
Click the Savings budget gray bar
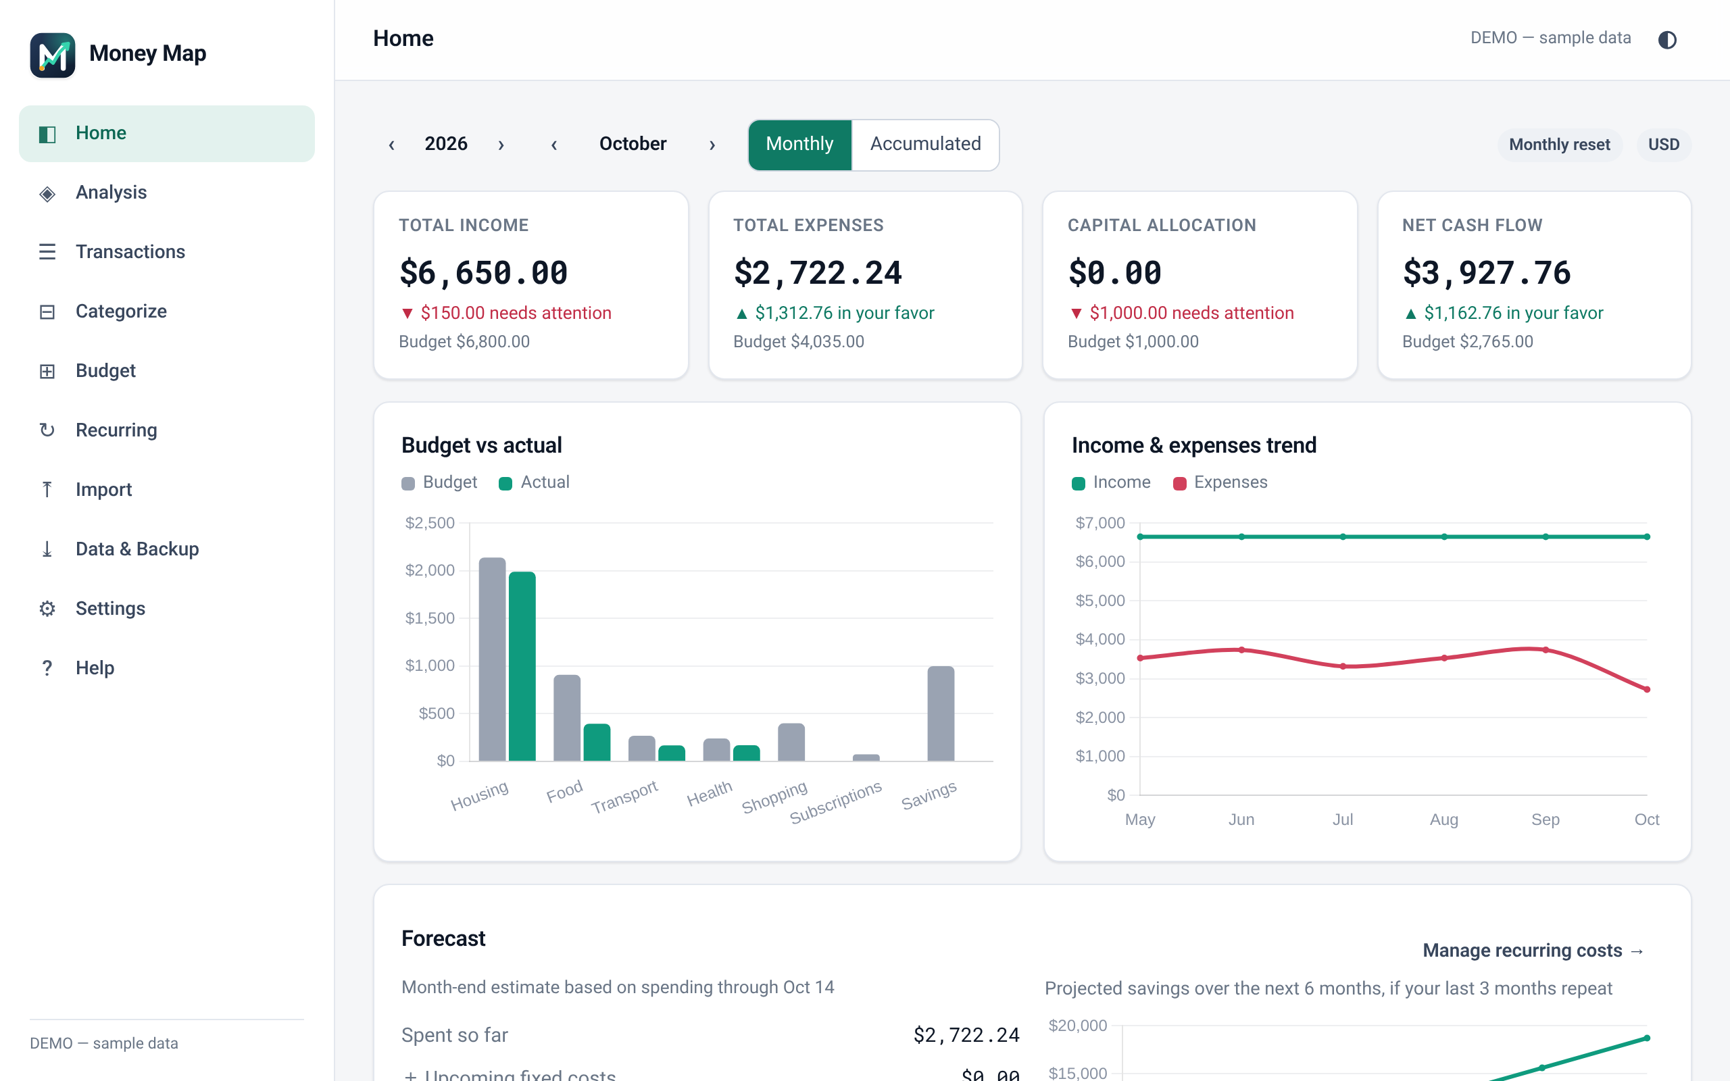point(941,713)
